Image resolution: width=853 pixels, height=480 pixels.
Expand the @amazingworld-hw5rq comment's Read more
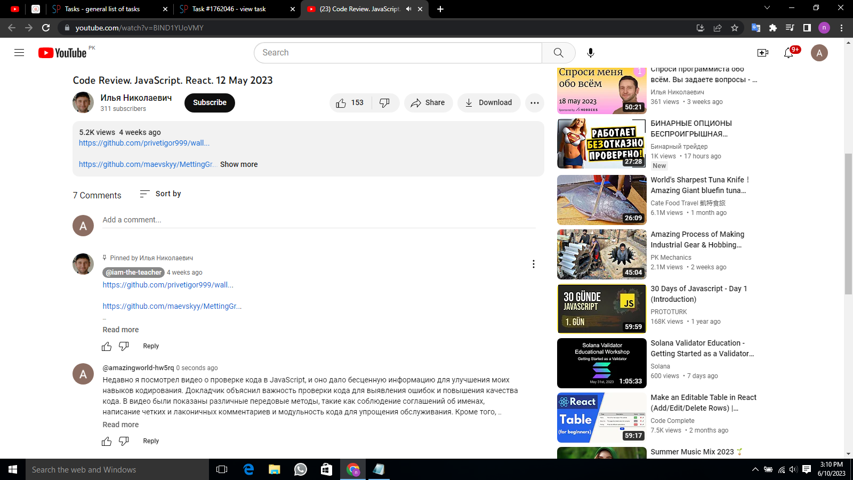click(120, 425)
